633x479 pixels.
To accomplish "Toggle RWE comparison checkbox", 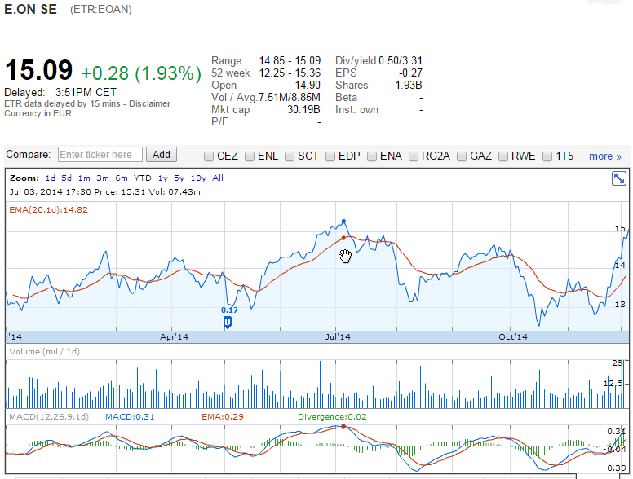I will 503,156.
